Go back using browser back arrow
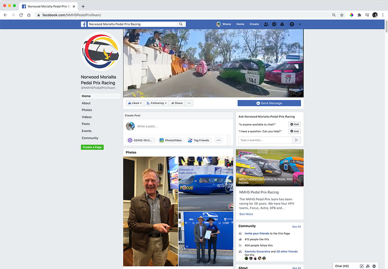The width and height of the screenshot is (388, 269). point(5,15)
